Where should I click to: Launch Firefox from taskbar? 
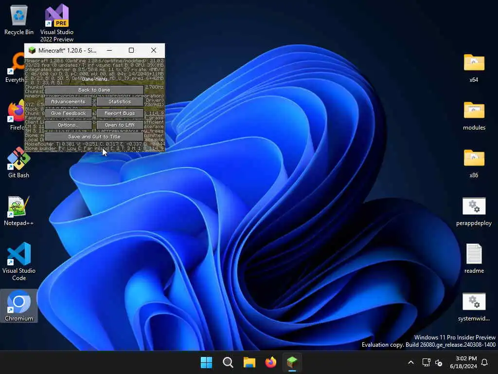[270, 362]
